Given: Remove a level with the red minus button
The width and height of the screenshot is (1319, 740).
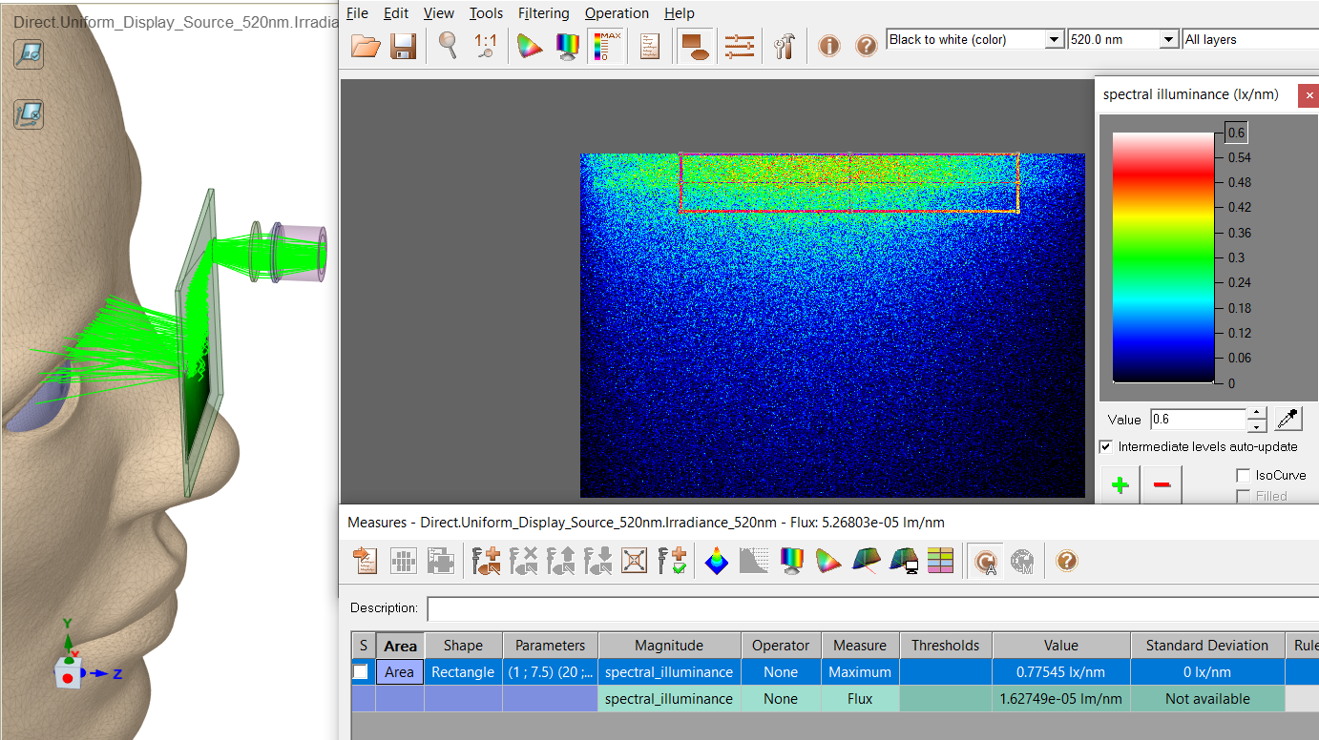Looking at the screenshot, I should 1162,484.
